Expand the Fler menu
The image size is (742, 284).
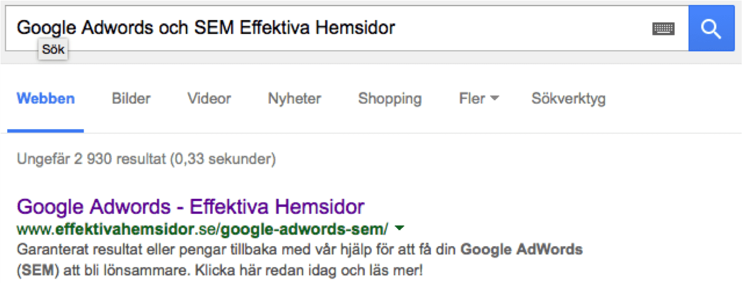(x=479, y=99)
